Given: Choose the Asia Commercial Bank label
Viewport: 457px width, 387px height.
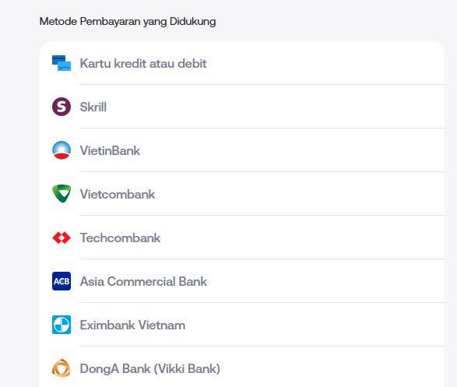Looking at the screenshot, I should (x=143, y=282).
